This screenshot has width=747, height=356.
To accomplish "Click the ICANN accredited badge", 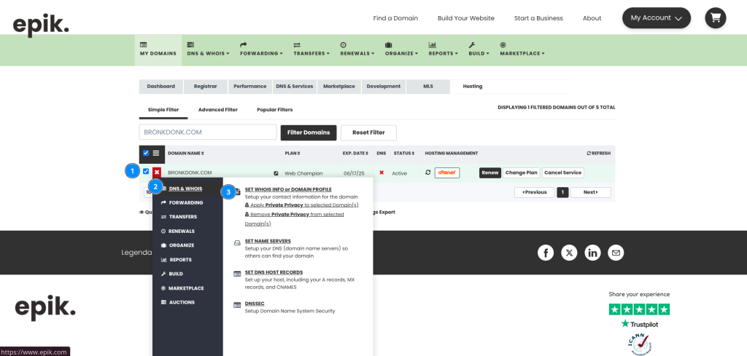I will 639,344.
